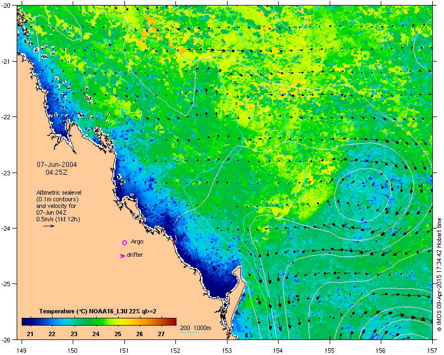Click the latitude axis label -23

pyautogui.click(x=6, y=173)
